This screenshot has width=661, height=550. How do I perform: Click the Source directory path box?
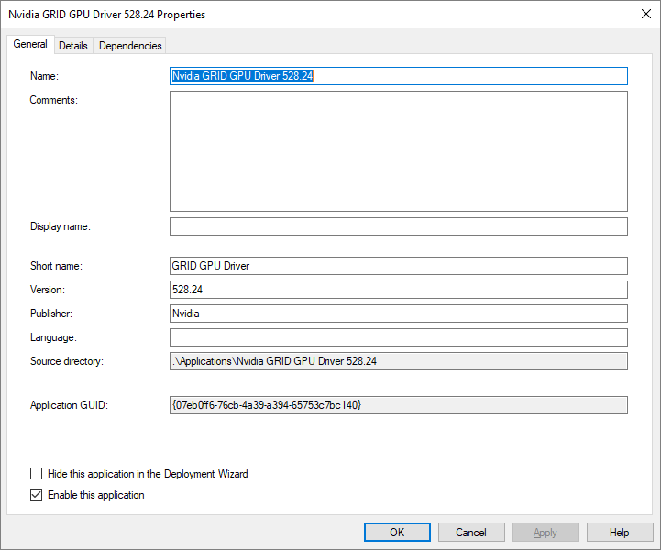(x=398, y=361)
